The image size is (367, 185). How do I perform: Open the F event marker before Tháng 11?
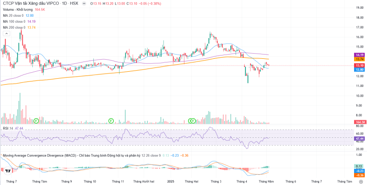[x=111, y=121]
